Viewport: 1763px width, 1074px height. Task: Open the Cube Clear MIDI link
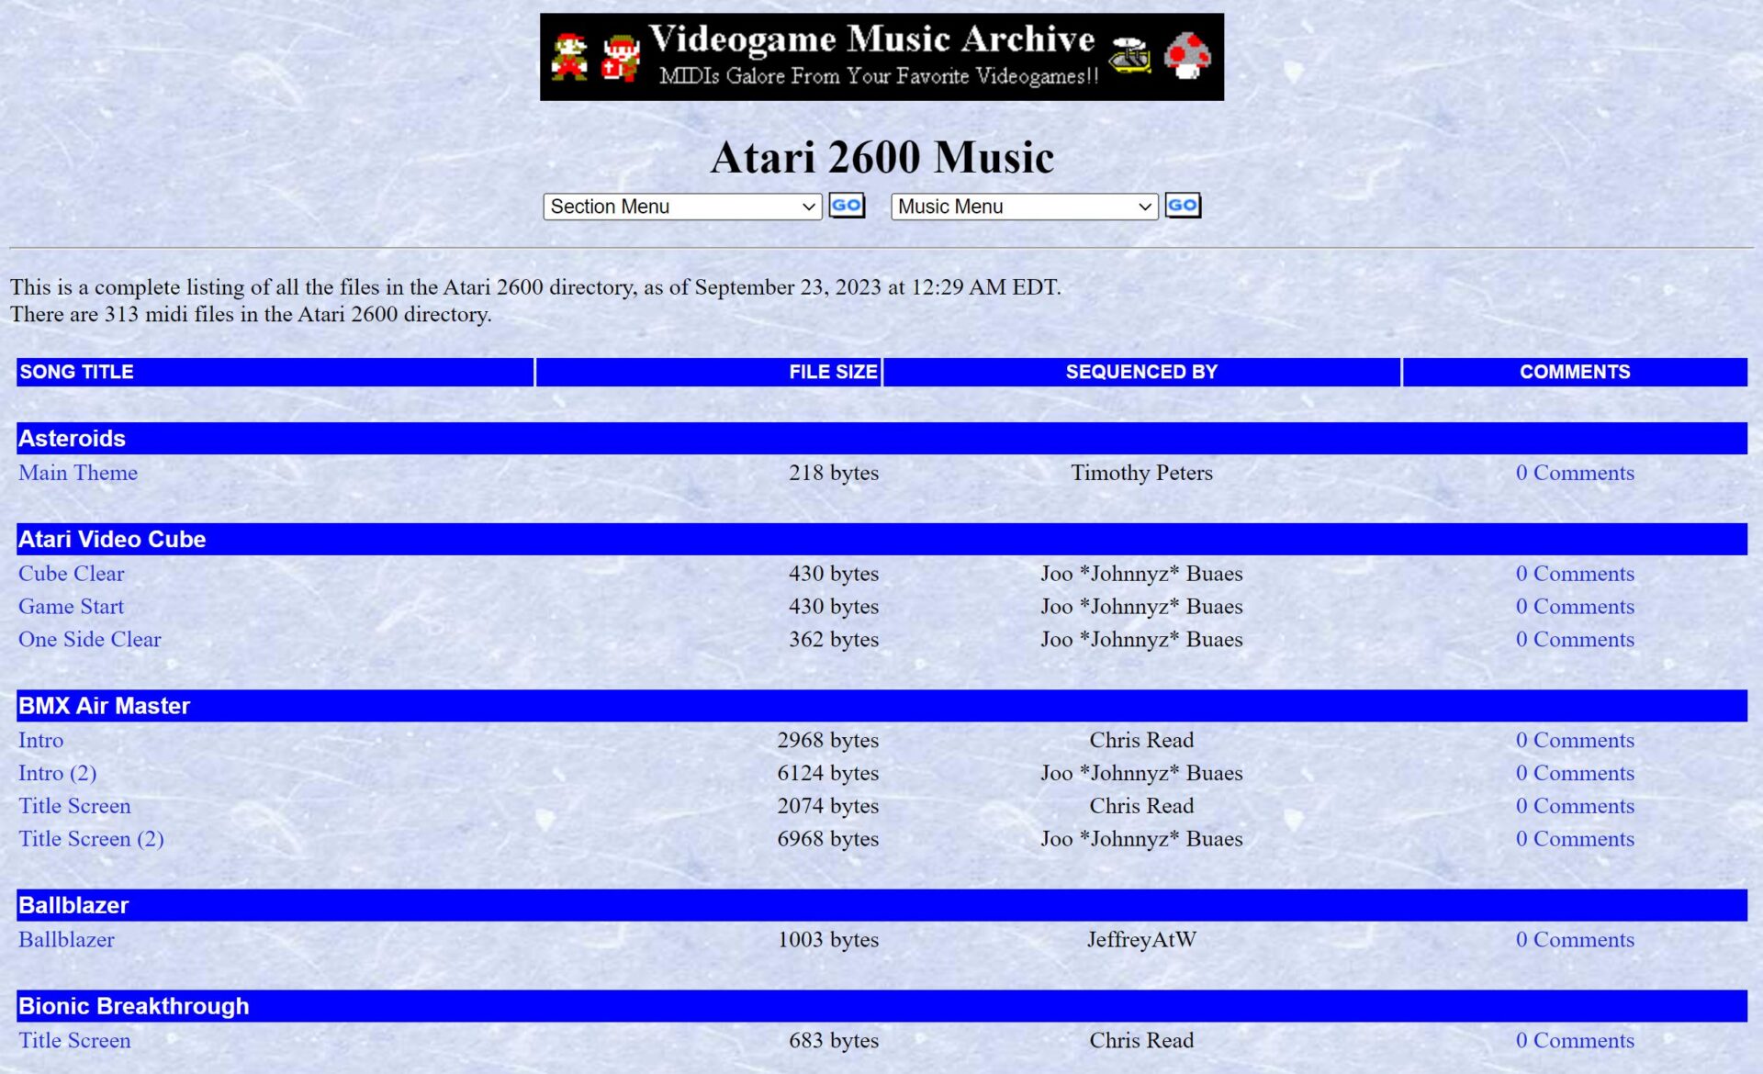pos(71,574)
